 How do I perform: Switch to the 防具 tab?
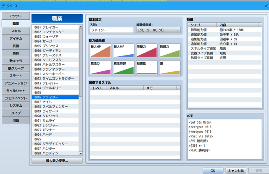16,53
